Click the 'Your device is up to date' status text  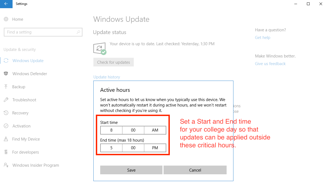(x=162, y=44)
